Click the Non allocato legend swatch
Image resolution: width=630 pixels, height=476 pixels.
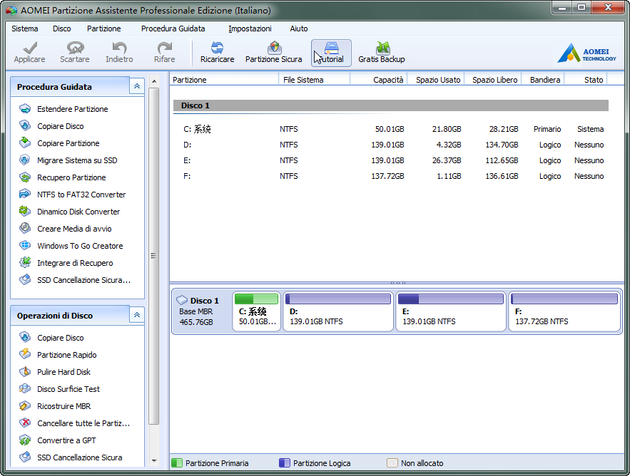(x=392, y=462)
